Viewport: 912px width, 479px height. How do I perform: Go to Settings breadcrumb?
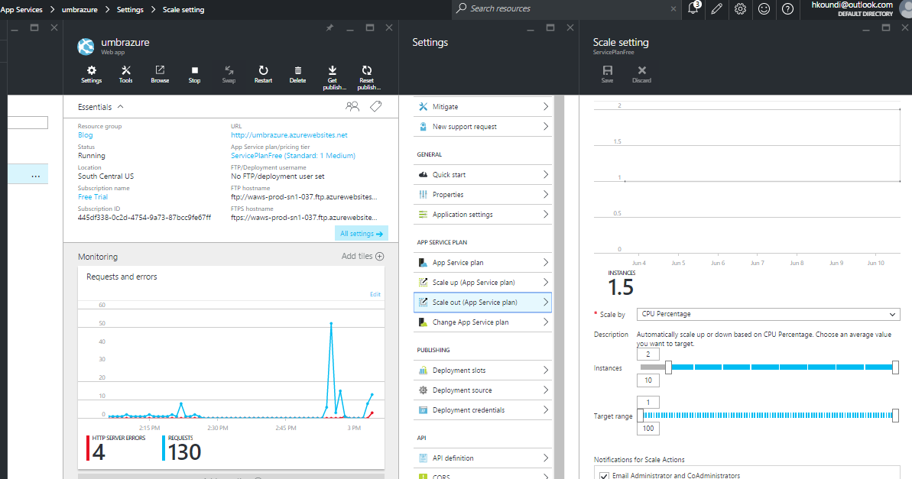pyautogui.click(x=130, y=9)
